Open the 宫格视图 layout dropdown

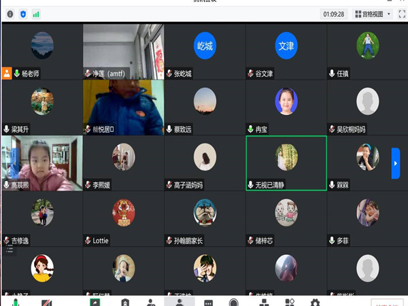(373, 14)
